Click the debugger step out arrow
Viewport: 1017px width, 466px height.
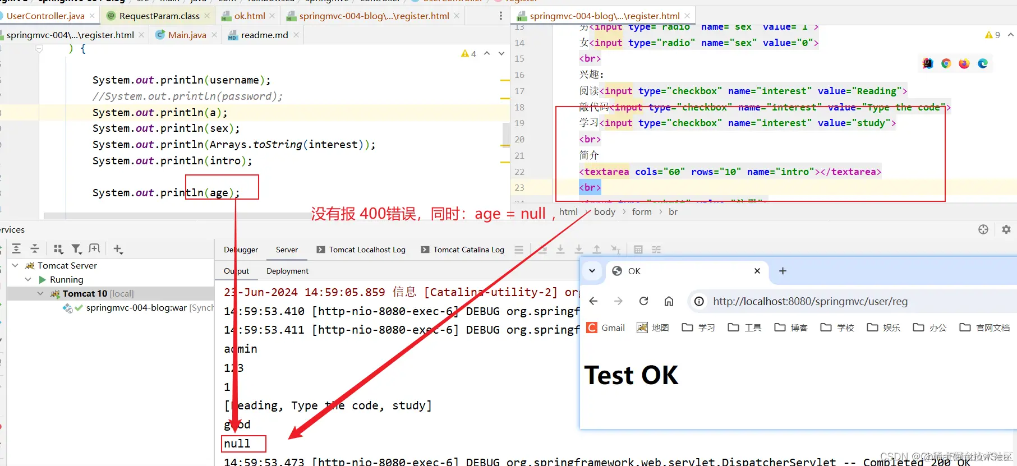click(597, 250)
